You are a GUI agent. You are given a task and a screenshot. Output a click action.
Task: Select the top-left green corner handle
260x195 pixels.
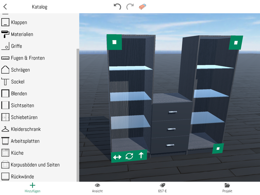tap(114, 42)
